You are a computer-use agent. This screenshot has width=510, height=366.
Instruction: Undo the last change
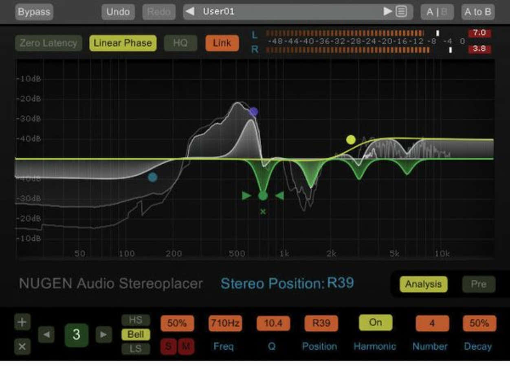118,12
